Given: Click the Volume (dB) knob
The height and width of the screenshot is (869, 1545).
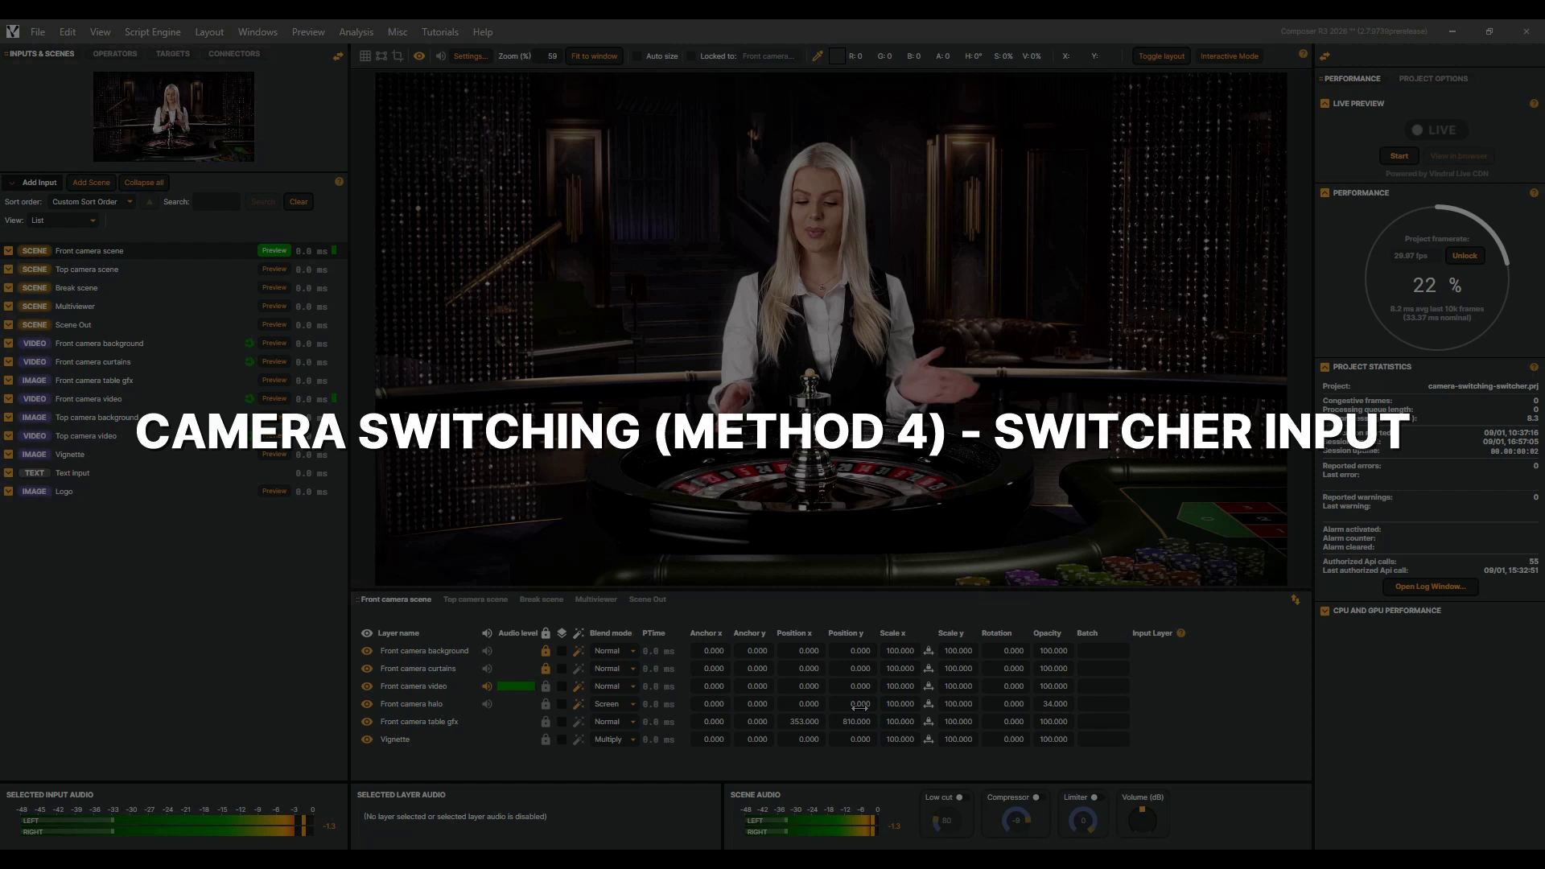Looking at the screenshot, I should coord(1142,821).
